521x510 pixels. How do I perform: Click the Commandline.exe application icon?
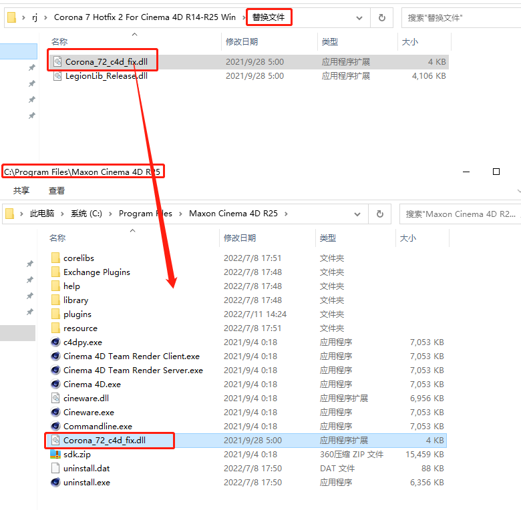55,426
